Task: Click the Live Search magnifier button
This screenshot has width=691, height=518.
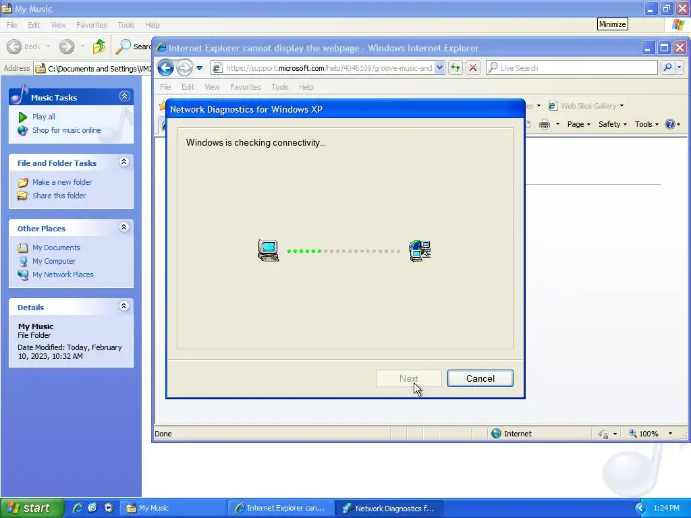Action: [x=667, y=67]
